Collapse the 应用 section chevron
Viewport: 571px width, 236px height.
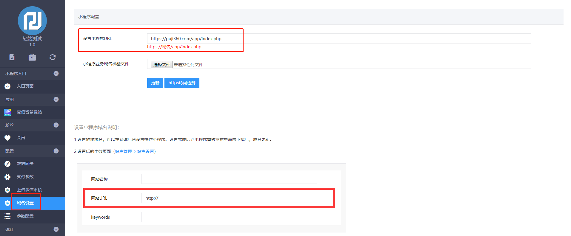[x=56, y=100]
